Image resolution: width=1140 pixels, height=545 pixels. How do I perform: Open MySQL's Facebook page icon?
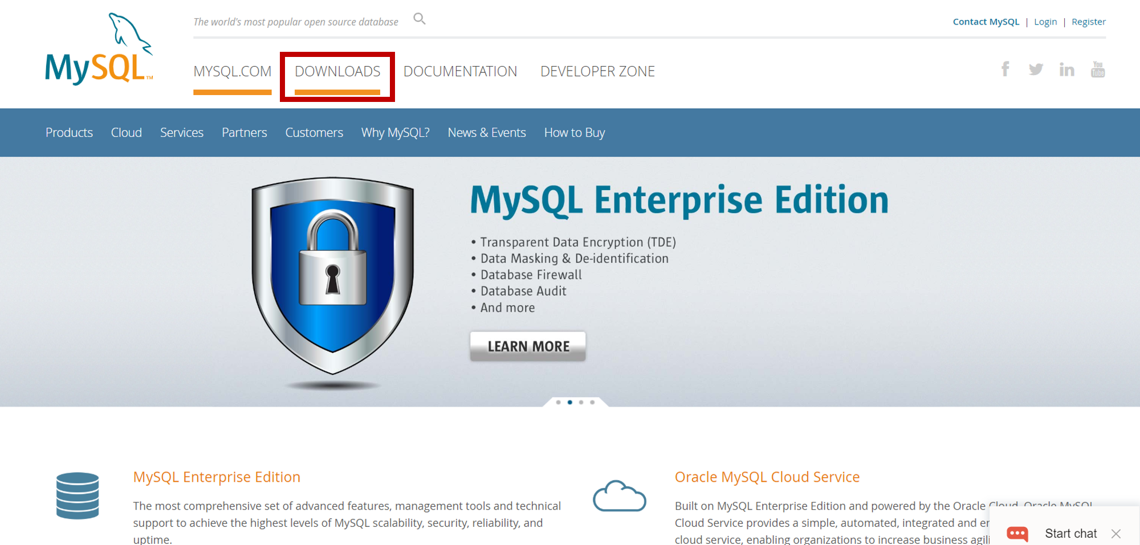(x=1005, y=69)
